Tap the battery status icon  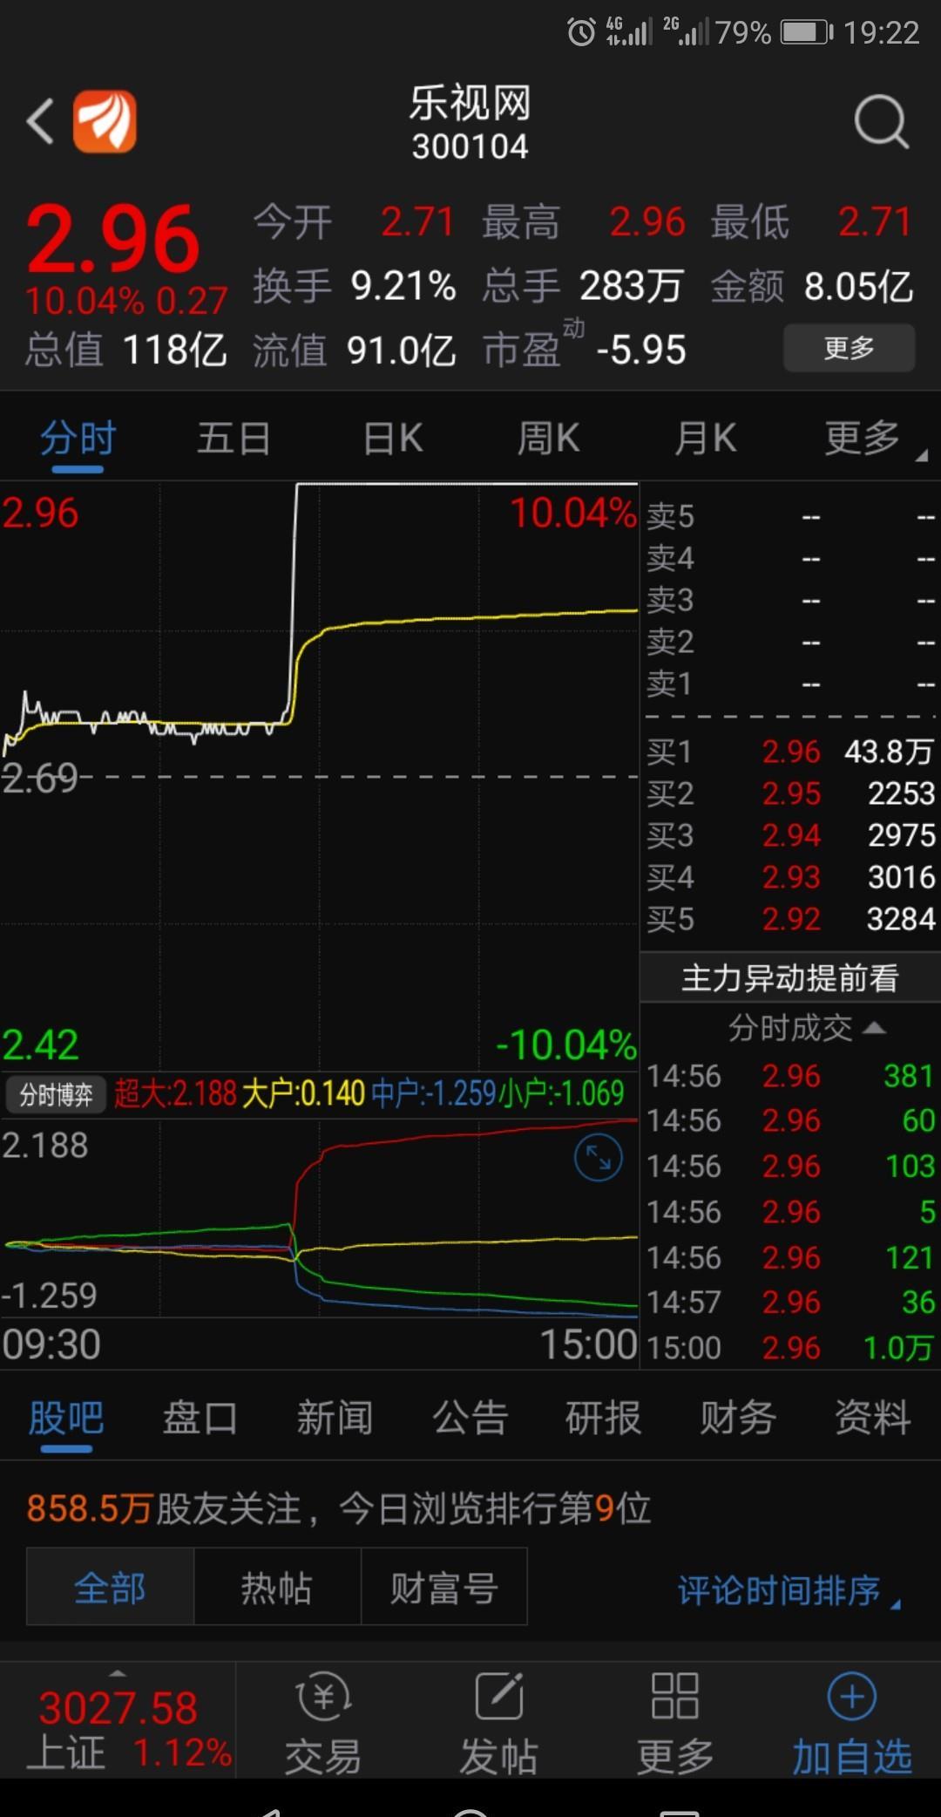click(x=807, y=33)
